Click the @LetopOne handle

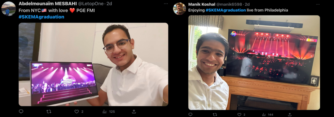point(92,4)
